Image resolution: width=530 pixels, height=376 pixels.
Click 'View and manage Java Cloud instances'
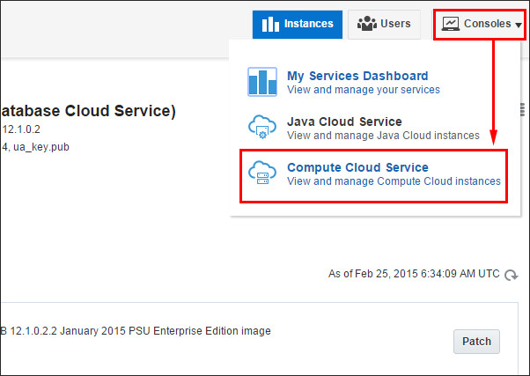[383, 136]
